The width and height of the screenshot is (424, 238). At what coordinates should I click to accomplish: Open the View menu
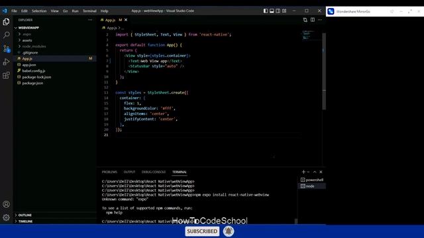click(54, 11)
